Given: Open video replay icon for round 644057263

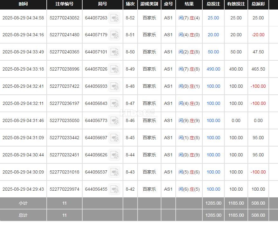Looking at the screenshot, I should click(x=115, y=18).
